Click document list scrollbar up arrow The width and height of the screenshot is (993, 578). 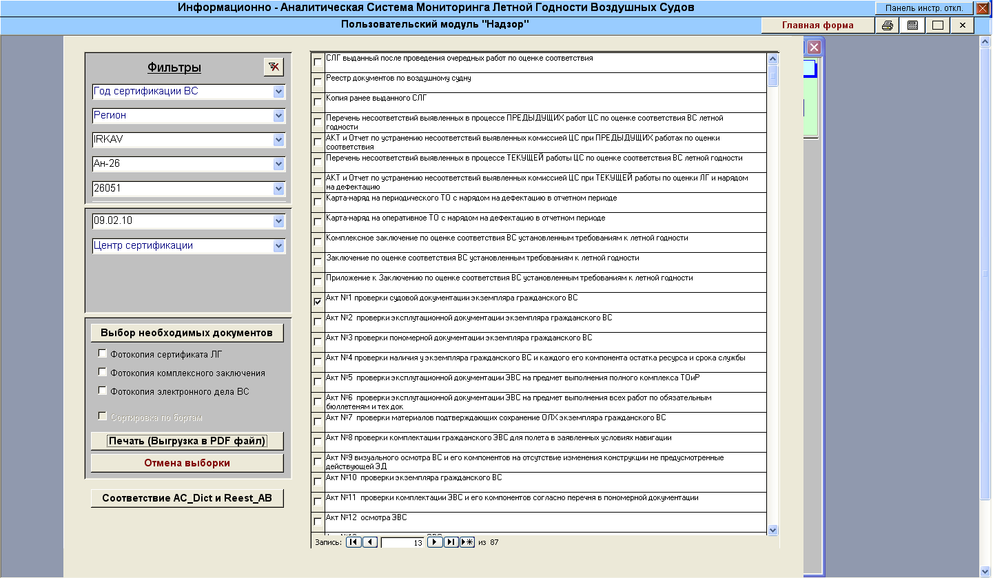point(772,59)
